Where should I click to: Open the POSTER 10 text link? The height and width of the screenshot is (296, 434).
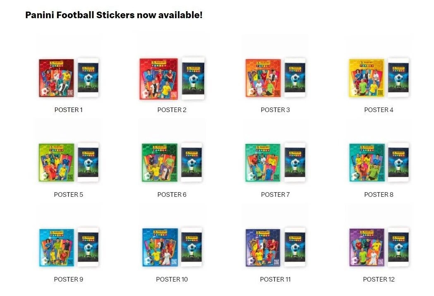point(172,279)
